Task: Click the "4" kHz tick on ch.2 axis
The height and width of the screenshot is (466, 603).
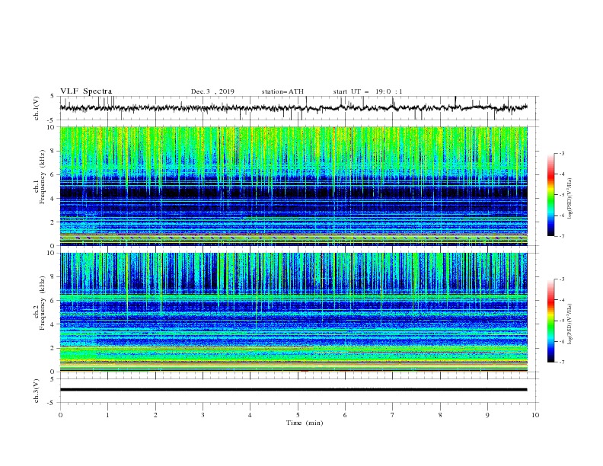Action: 53,324
